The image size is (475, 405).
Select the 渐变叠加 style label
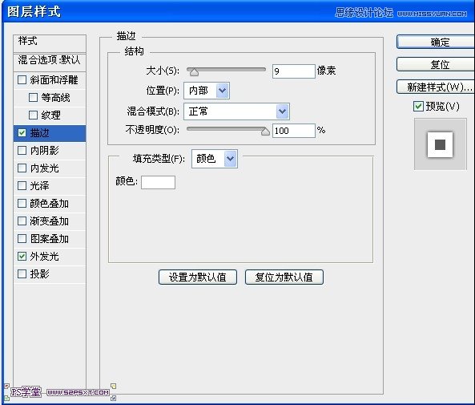coord(50,221)
